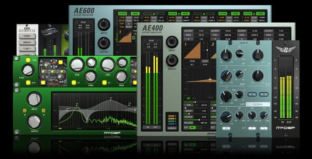This screenshot has width=312, height=159.
Task: Click the AE400 band 1 threshold slider
Action: click(196, 102)
